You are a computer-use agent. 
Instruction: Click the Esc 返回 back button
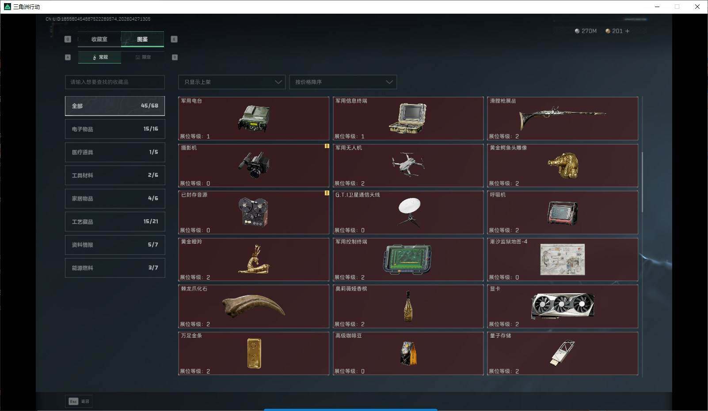[79, 401]
